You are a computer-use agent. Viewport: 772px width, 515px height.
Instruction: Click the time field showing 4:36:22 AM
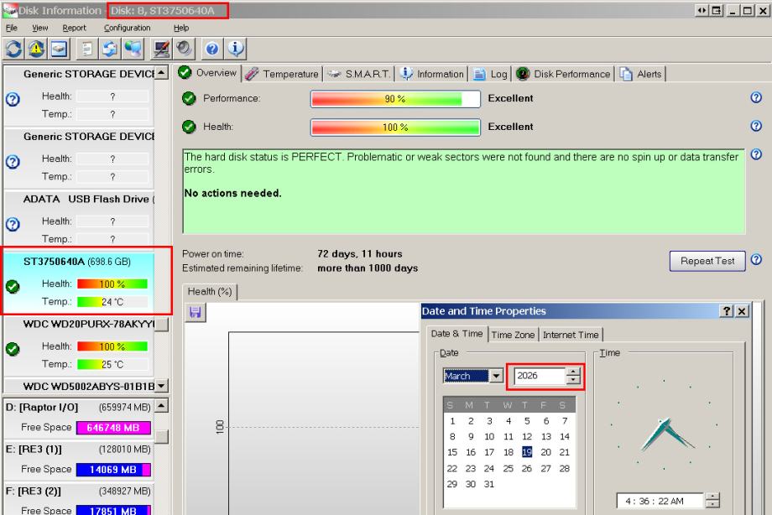point(660,502)
